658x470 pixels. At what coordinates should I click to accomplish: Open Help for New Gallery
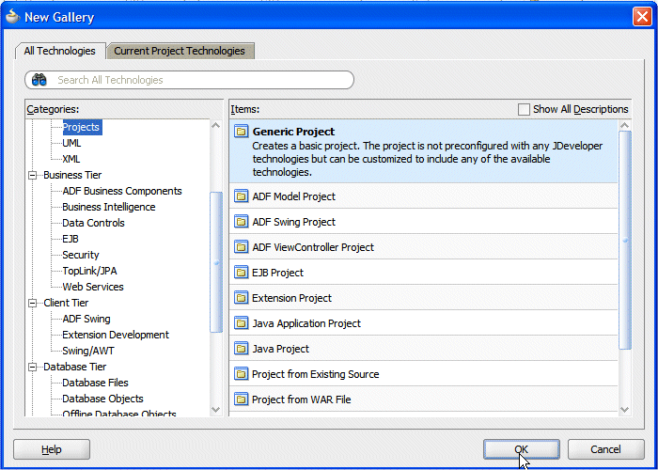click(52, 449)
